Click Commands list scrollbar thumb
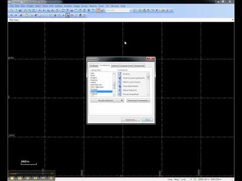Screen dimensions: 242x181 click(x=148, y=77)
